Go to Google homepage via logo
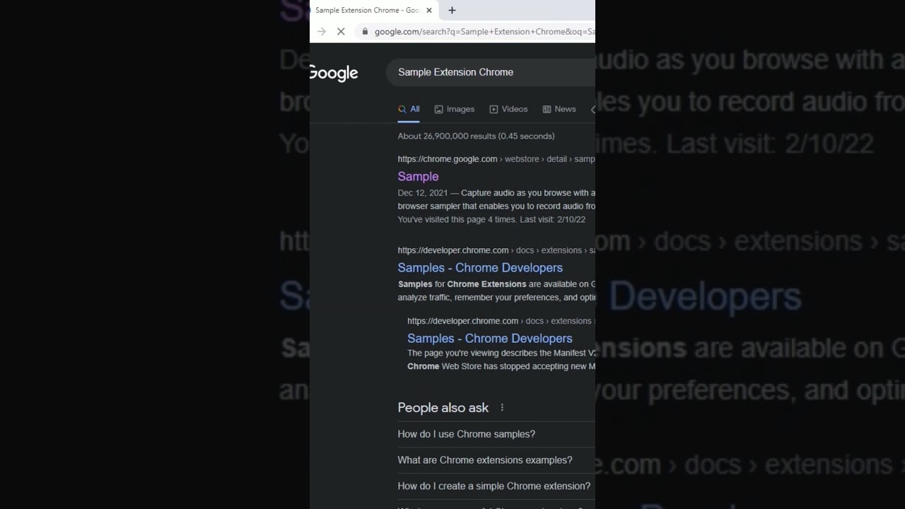905x509 pixels. coord(334,73)
